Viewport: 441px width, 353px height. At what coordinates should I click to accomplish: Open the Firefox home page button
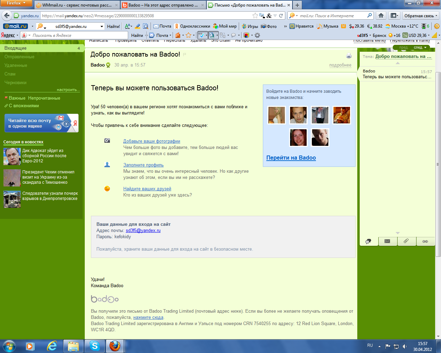(381, 16)
